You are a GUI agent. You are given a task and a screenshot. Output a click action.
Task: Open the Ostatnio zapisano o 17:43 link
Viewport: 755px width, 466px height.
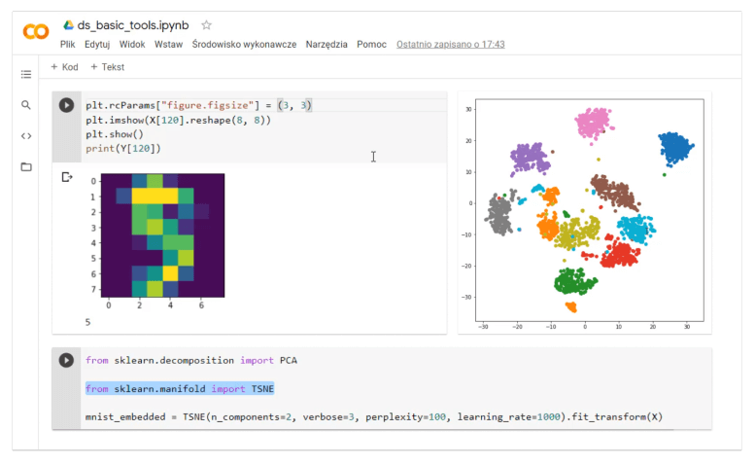(x=450, y=45)
